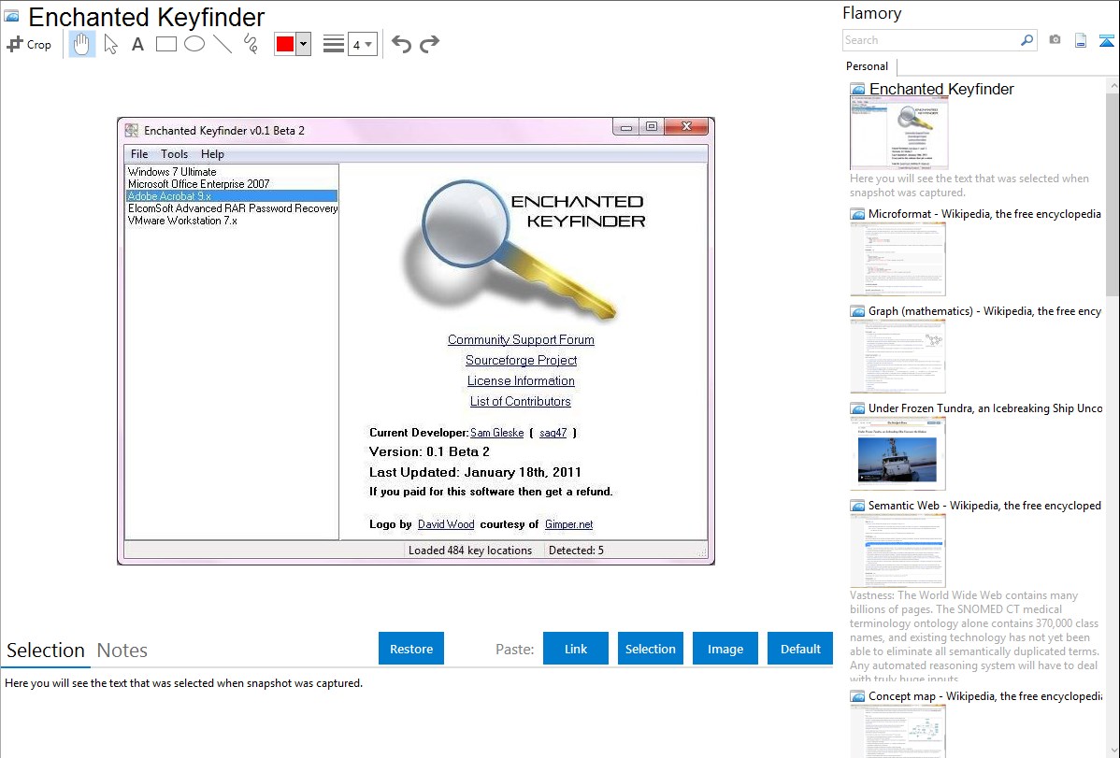The image size is (1120, 758).
Task: Redo the last annotation
Action: [429, 44]
